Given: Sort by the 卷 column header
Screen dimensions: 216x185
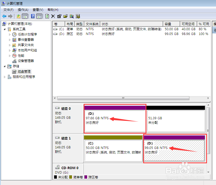Looking at the screenshot, I should (x=59, y=24).
